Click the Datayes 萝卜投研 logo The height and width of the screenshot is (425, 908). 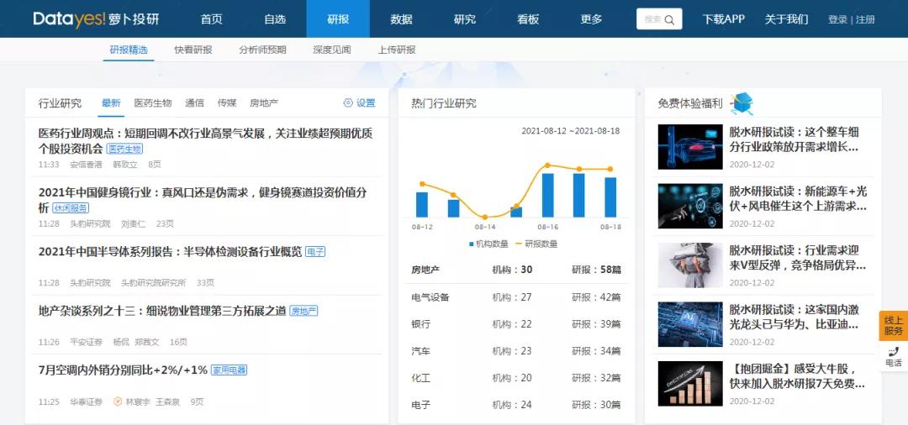pyautogui.click(x=96, y=19)
